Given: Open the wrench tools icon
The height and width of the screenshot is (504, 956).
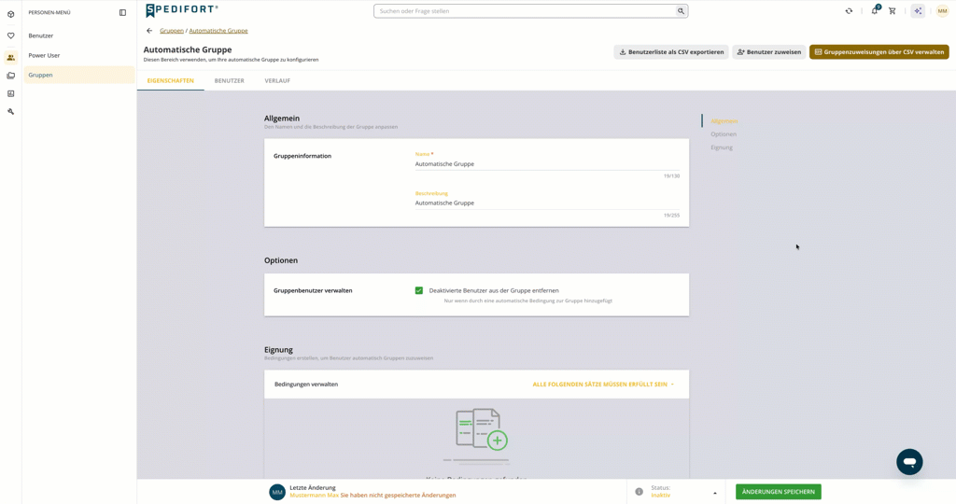Looking at the screenshot, I should 10,111.
